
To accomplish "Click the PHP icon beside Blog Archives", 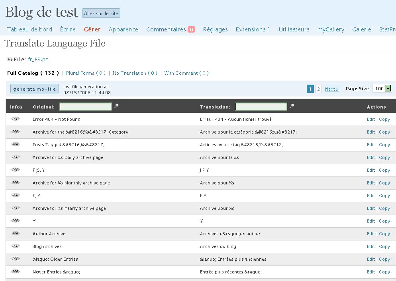I will click(x=16, y=246).
